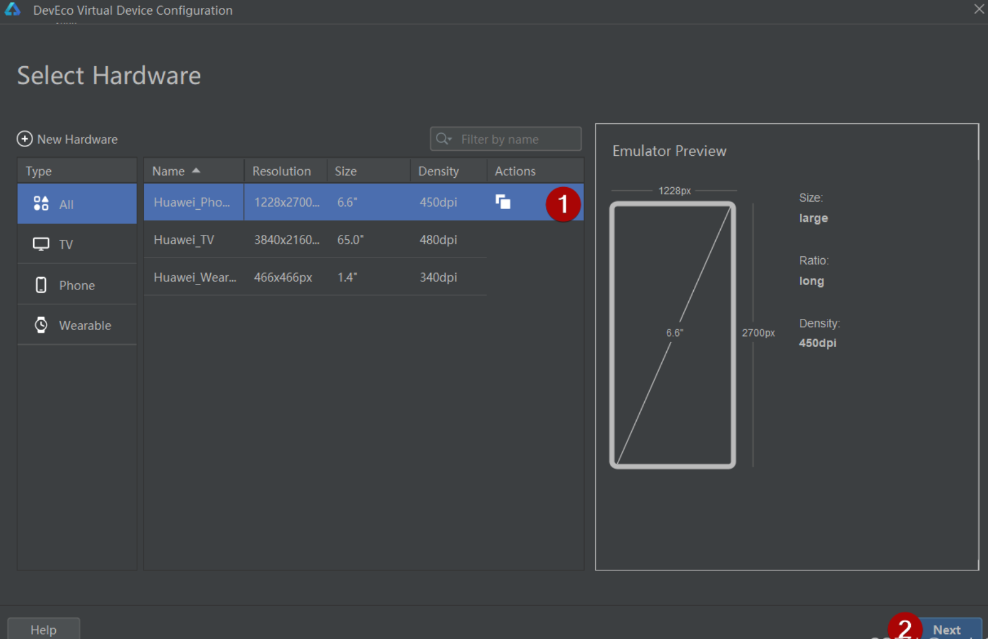
Task: Click the 65.0" size cell
Action: pyautogui.click(x=350, y=240)
